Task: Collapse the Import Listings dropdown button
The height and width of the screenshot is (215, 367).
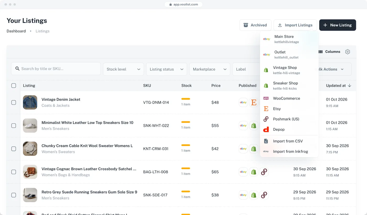Action: click(295, 25)
